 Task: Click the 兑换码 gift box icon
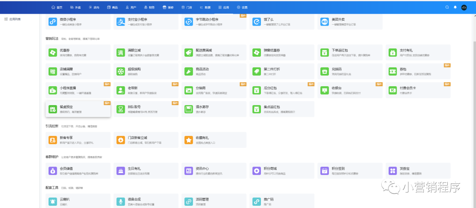coord(325,71)
